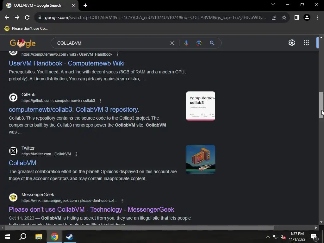
Task: Open File Explorer from taskbar
Action: pyautogui.click(x=39, y=237)
